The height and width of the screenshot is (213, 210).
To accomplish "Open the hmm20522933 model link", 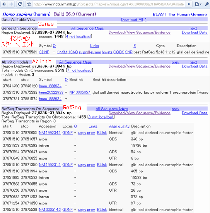I will pos(51,93).
